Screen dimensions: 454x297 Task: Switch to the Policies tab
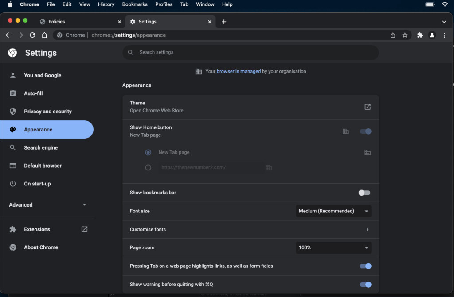click(x=80, y=22)
